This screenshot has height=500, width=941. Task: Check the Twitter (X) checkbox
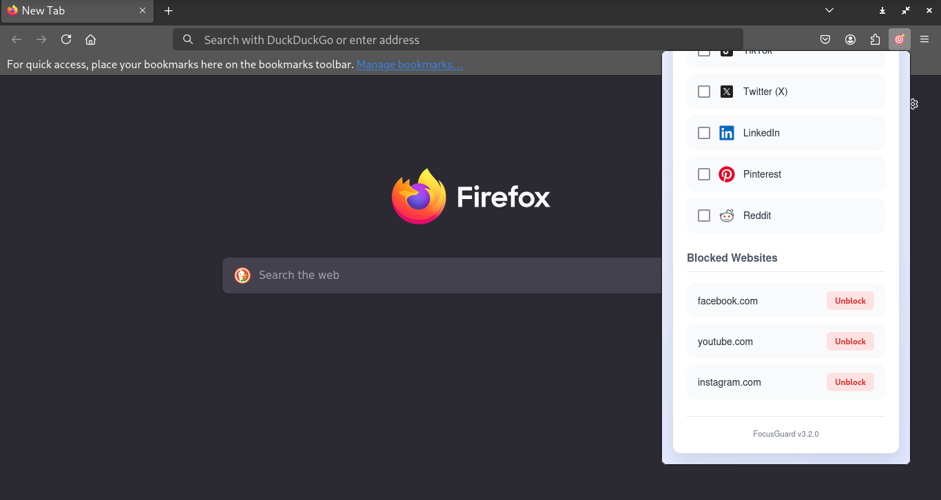pyautogui.click(x=704, y=92)
